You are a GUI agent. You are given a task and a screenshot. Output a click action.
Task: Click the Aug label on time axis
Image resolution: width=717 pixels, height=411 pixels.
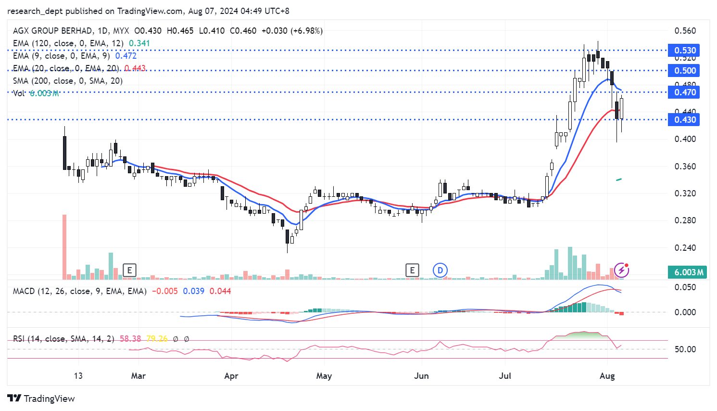pyautogui.click(x=607, y=376)
